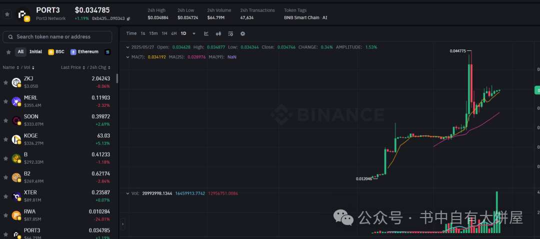Click XTER last price 0.23587
540x239 pixels.
point(100,193)
